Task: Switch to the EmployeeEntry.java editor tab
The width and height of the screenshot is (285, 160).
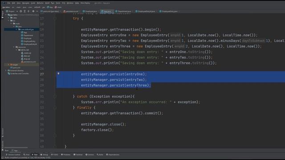Action: (169, 11)
